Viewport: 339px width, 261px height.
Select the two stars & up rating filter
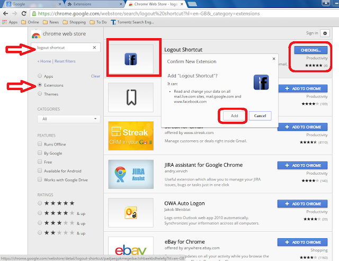pyautogui.click(x=40, y=233)
